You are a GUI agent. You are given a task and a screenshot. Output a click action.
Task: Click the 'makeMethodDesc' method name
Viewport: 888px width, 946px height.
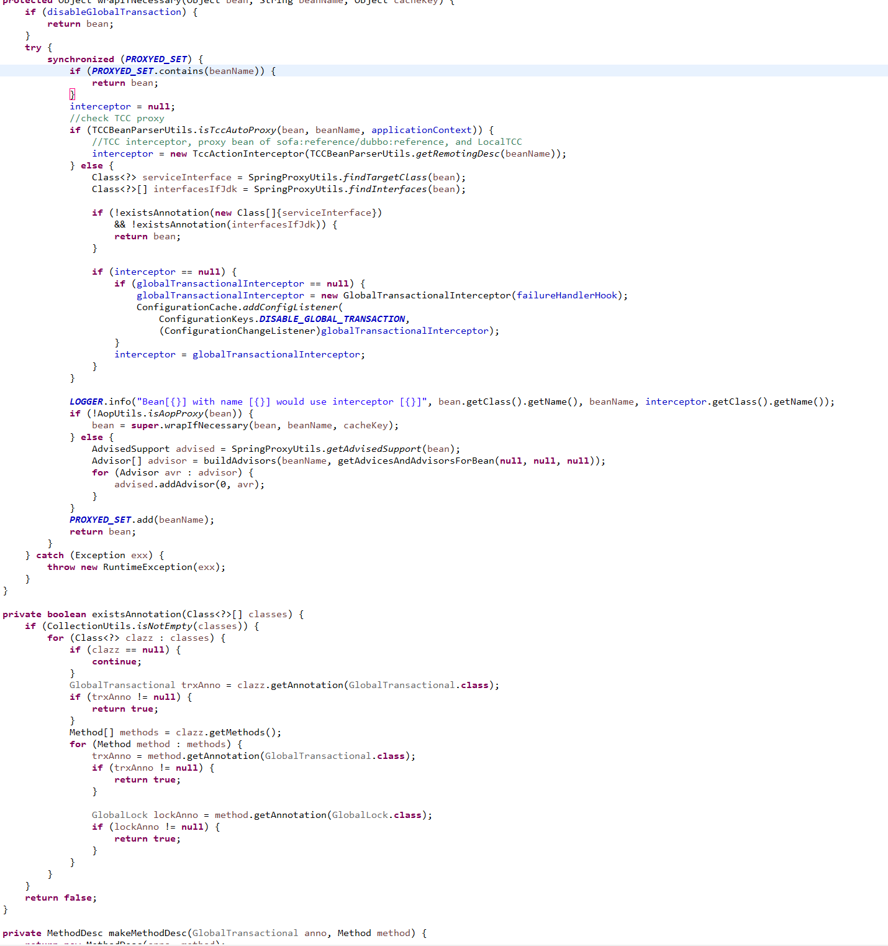[148, 933]
